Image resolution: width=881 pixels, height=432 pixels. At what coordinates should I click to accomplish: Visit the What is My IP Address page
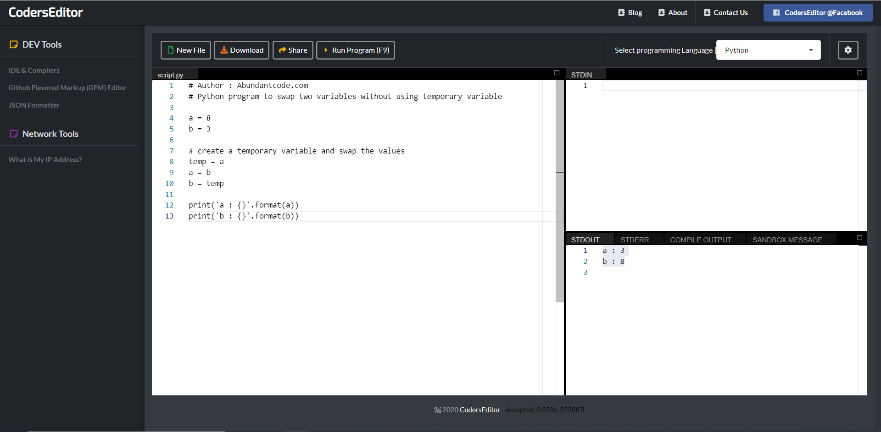[45, 159]
